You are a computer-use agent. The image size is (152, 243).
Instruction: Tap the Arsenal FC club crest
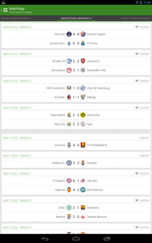click(83, 61)
